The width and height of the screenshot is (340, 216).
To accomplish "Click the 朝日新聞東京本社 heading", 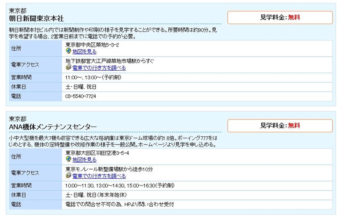I will [x=36, y=18].
